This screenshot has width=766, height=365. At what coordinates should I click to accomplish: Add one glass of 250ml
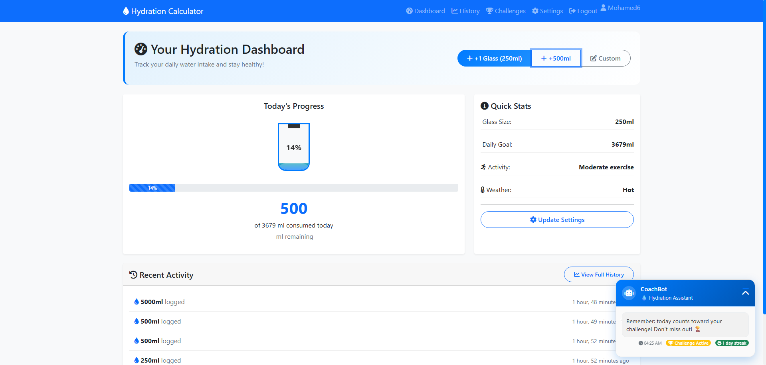pos(494,58)
